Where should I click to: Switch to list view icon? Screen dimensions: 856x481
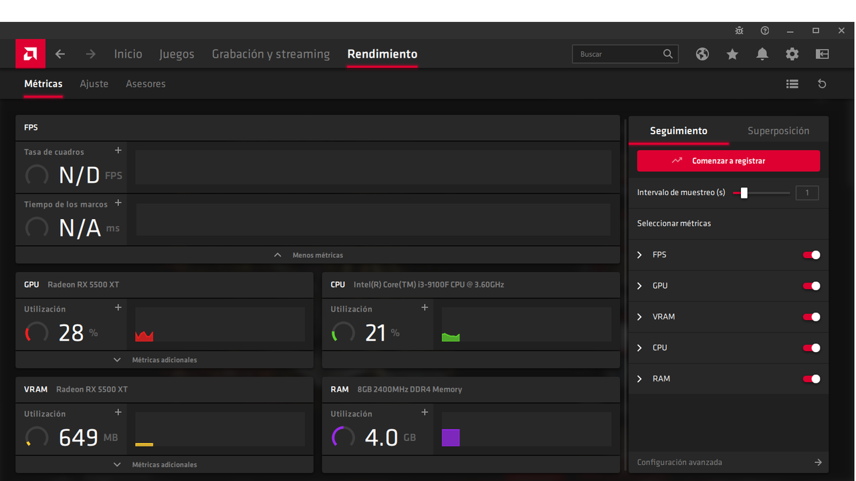pyautogui.click(x=792, y=84)
